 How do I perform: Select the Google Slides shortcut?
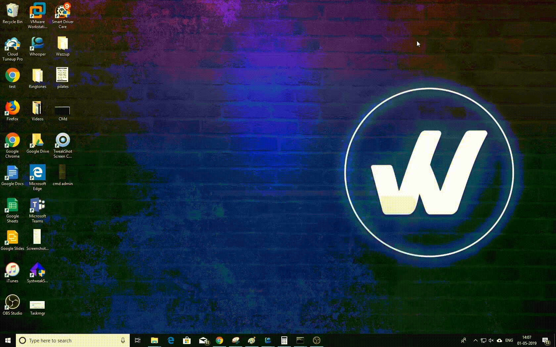tap(12, 240)
